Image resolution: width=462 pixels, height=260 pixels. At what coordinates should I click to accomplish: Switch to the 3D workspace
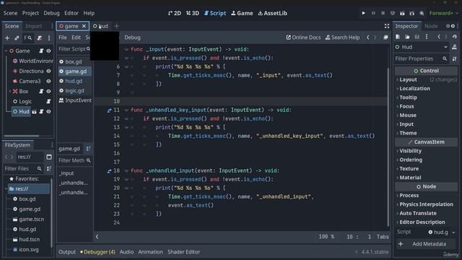click(x=193, y=13)
